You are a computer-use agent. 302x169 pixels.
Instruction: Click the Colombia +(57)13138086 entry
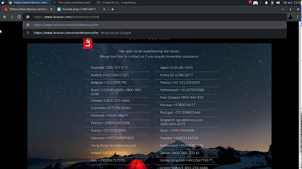tap(111, 108)
